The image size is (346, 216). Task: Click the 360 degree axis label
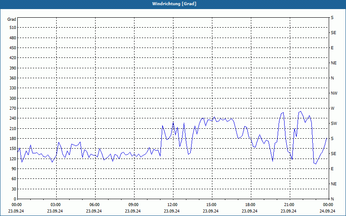point(13,78)
